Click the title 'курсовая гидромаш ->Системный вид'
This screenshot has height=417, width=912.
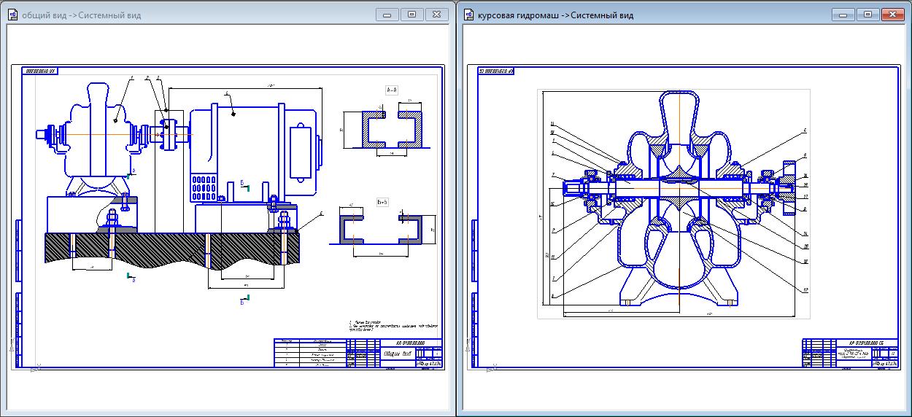tap(555, 15)
